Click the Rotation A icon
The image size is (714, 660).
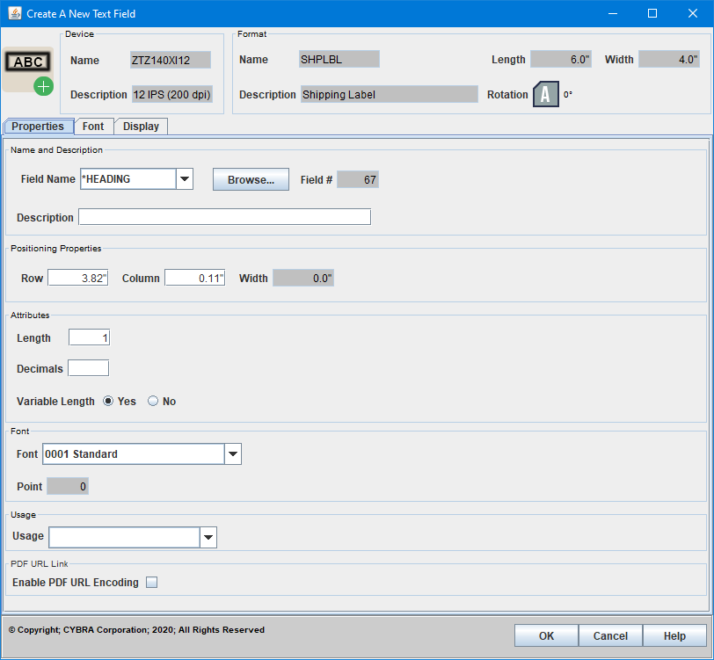[545, 95]
